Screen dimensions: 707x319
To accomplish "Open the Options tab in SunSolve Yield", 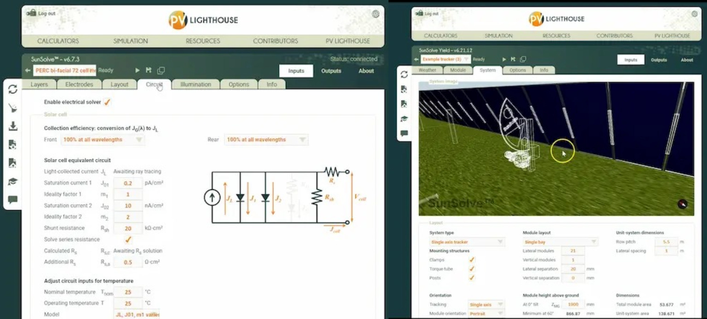I will coord(517,70).
